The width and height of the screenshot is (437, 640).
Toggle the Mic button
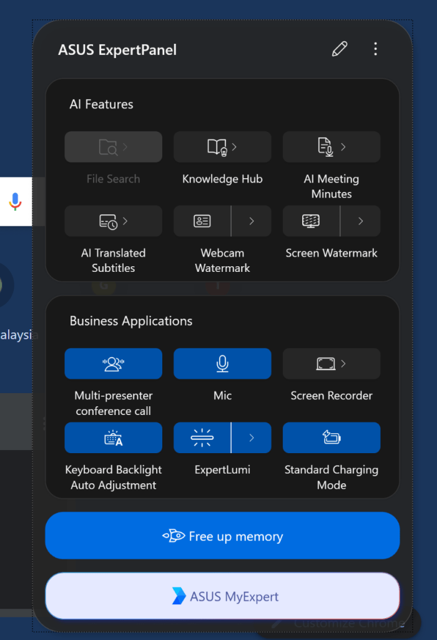[x=223, y=364]
